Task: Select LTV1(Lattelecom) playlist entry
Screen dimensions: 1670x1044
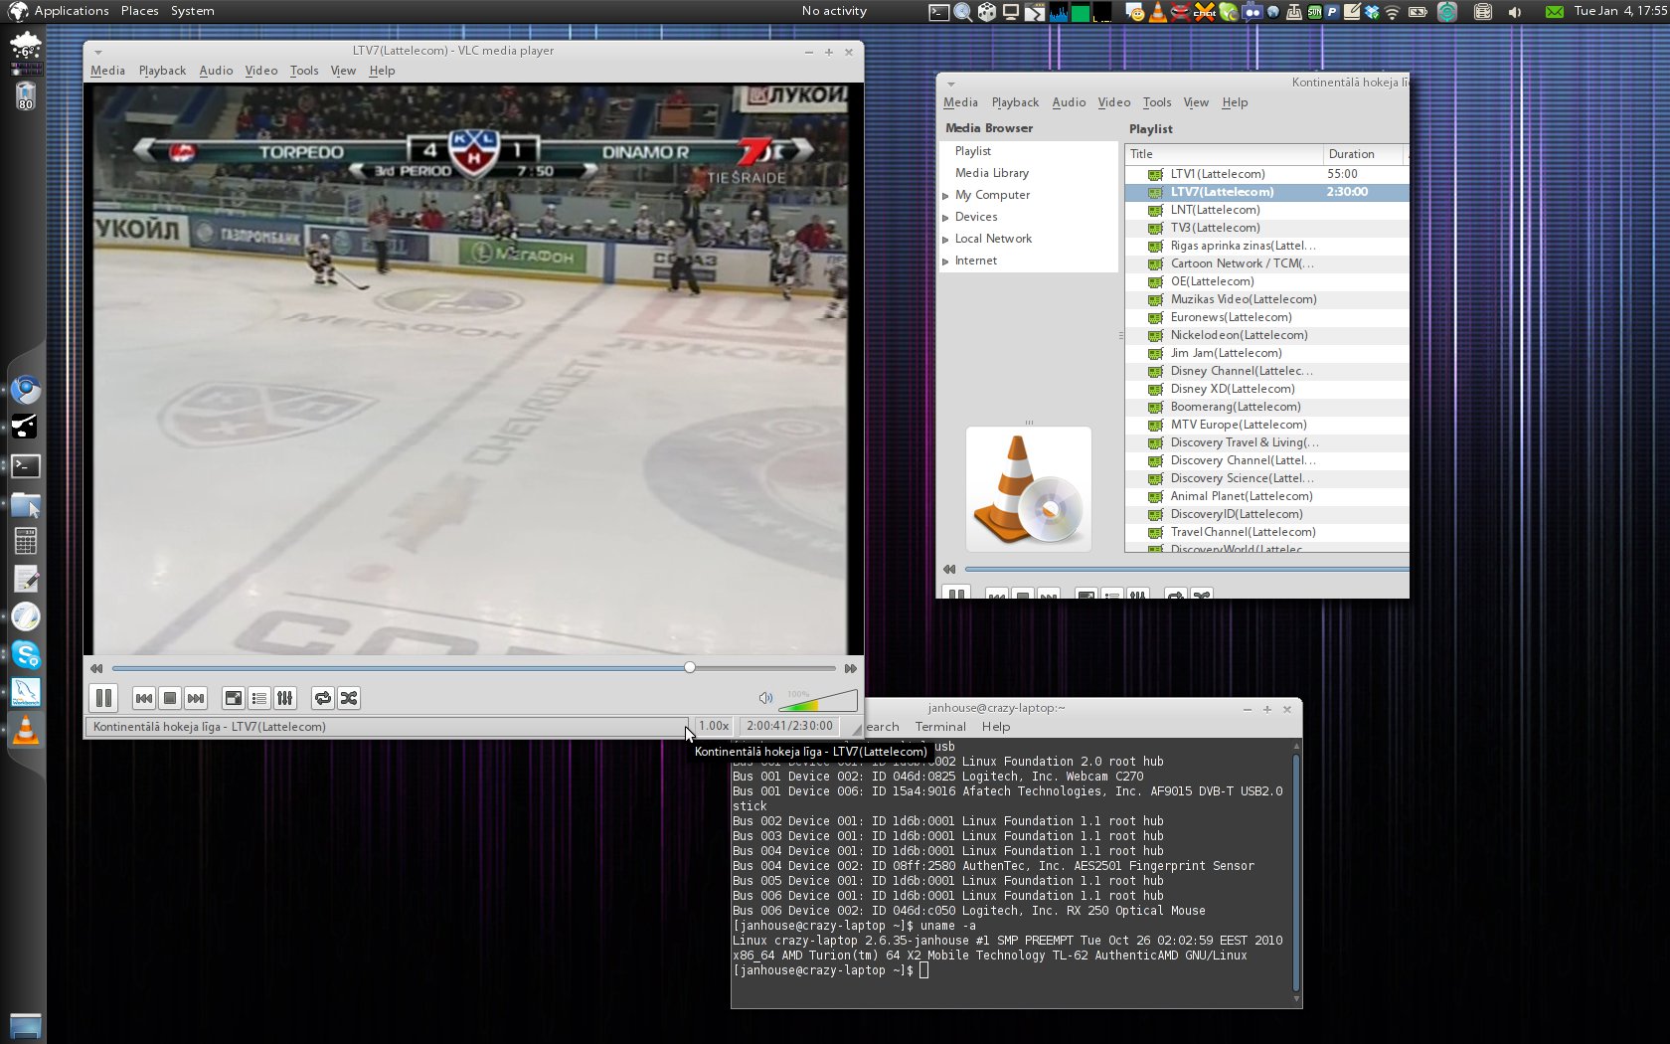Action: (x=1266, y=174)
